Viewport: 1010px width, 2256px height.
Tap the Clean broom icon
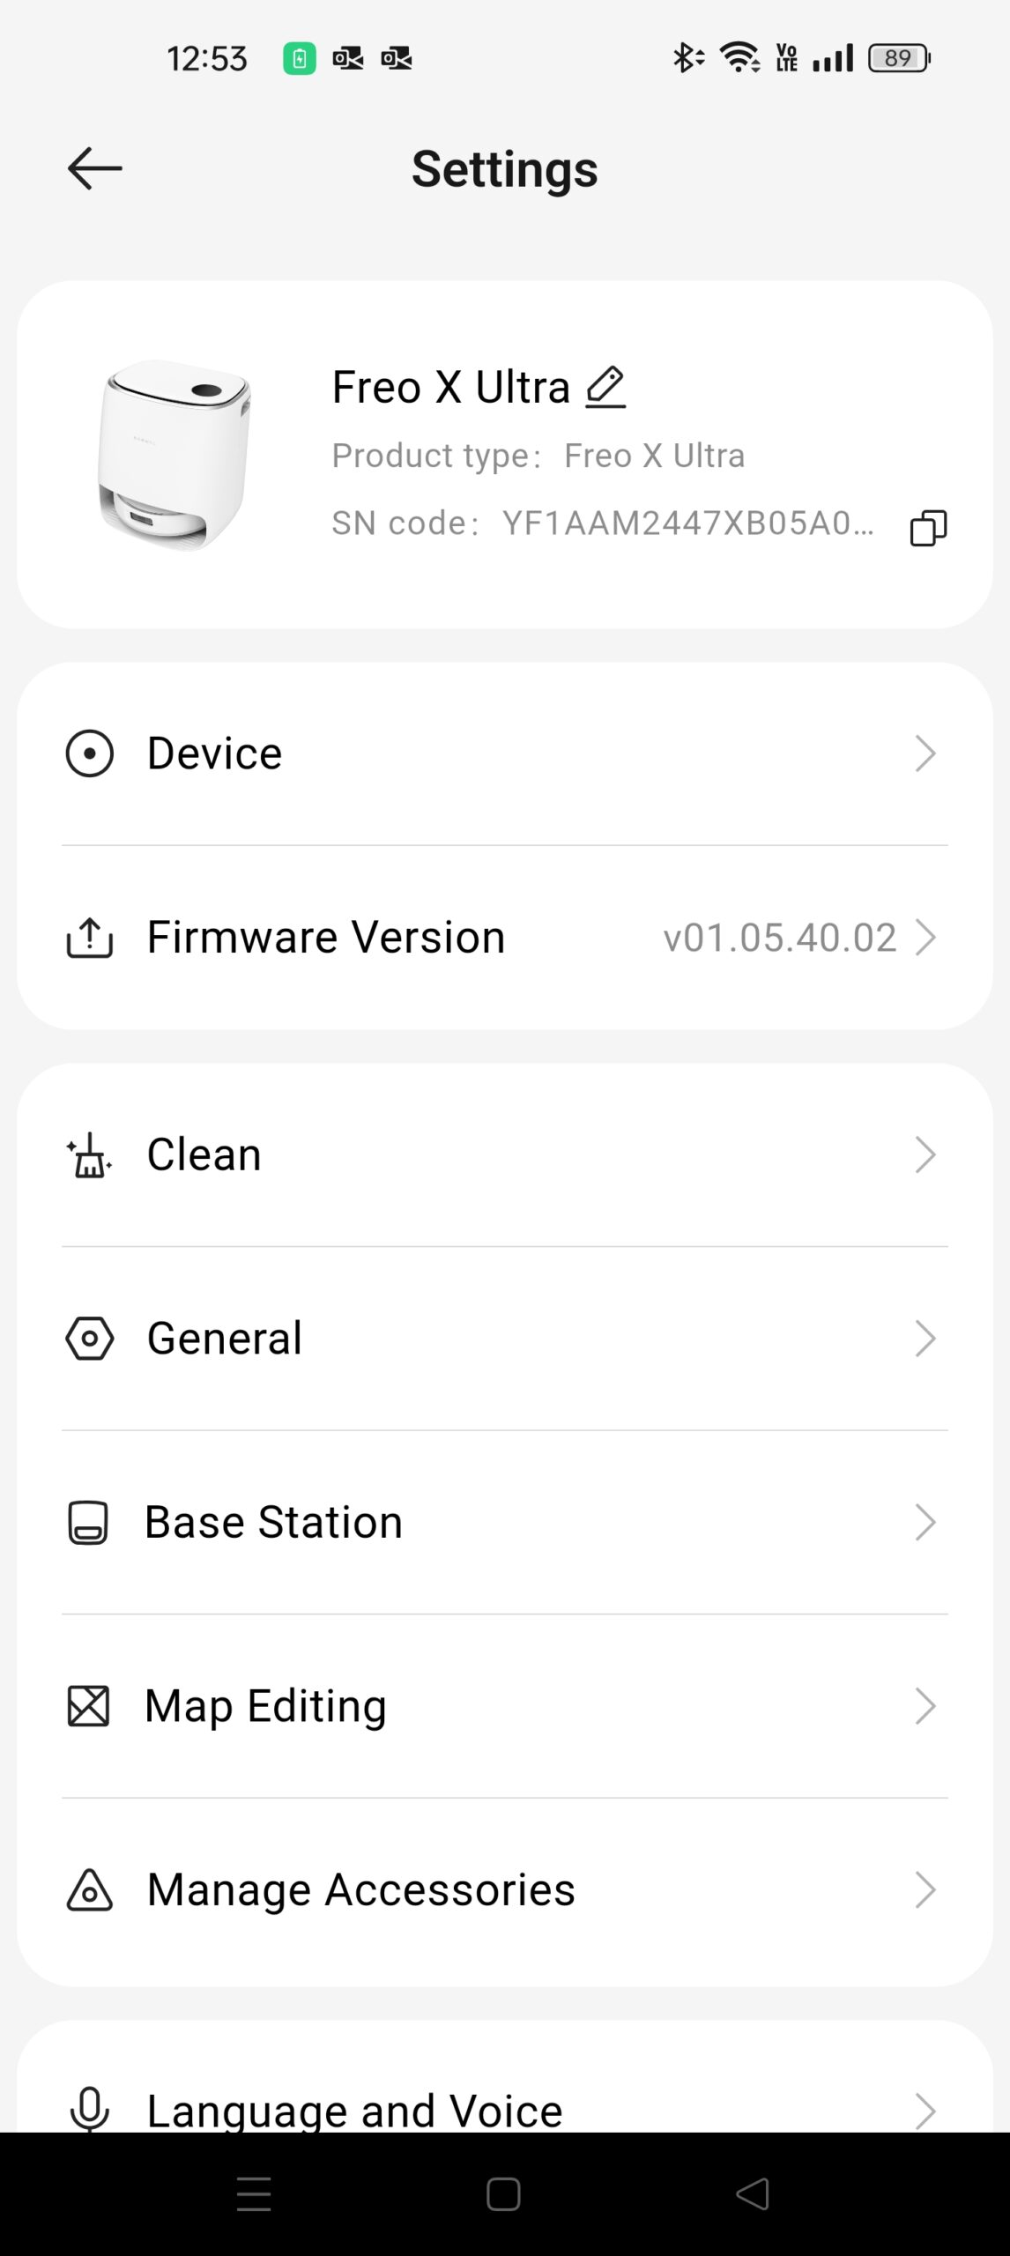tap(90, 1155)
